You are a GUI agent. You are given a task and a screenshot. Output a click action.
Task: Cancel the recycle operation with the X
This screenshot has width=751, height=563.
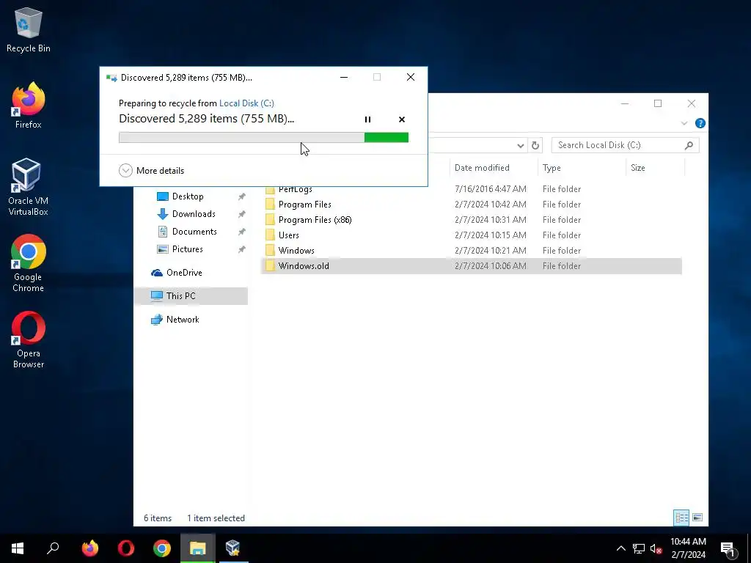[402, 119]
